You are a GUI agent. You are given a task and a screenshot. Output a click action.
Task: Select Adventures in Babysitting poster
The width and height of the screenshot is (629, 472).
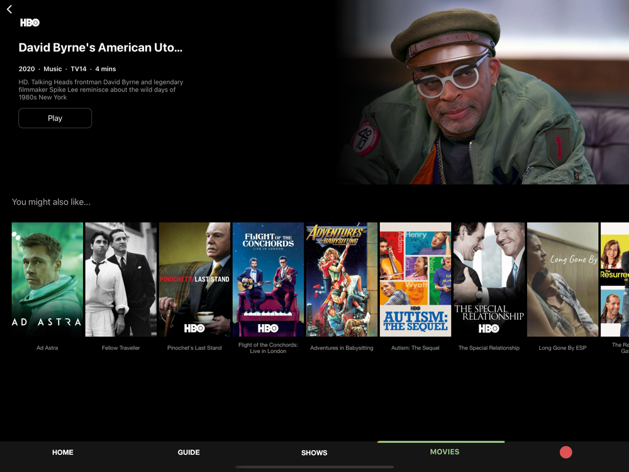[342, 279]
